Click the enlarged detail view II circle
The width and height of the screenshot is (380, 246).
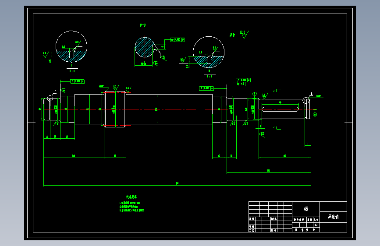(x=209, y=52)
